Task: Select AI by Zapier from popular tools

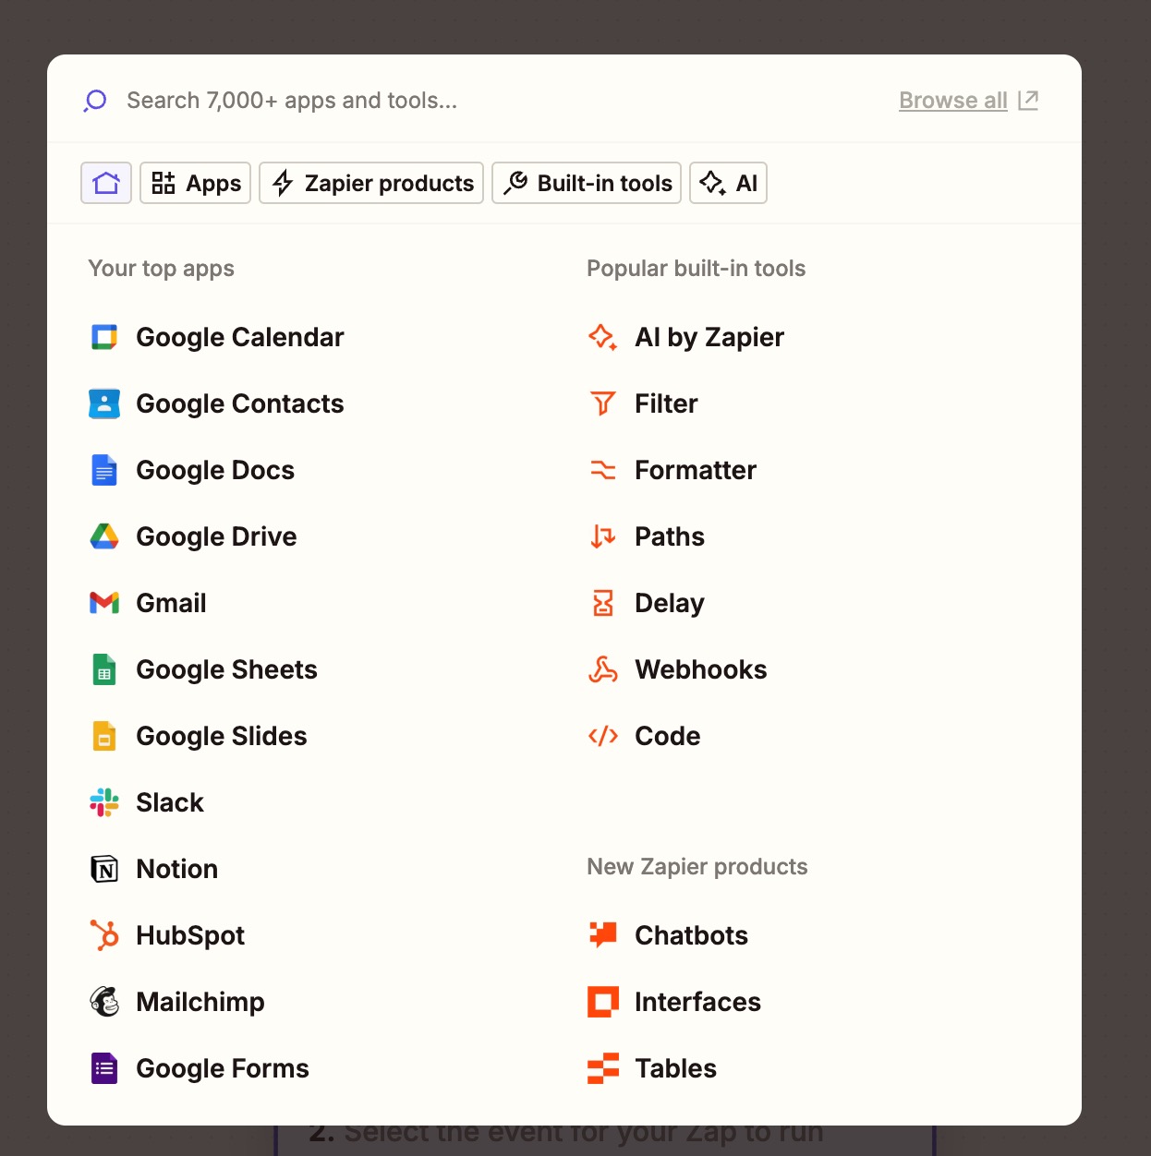Action: coord(709,337)
